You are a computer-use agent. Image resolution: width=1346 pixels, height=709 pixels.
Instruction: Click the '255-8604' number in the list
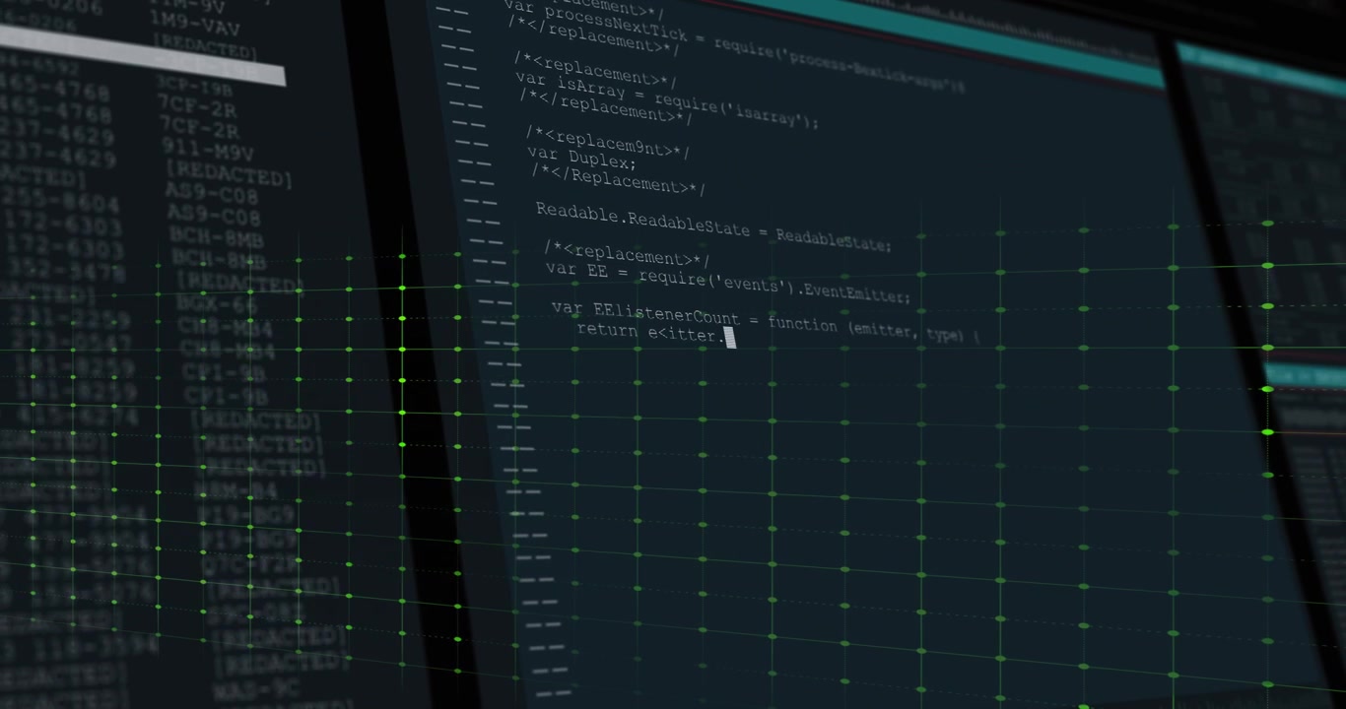pos(59,200)
